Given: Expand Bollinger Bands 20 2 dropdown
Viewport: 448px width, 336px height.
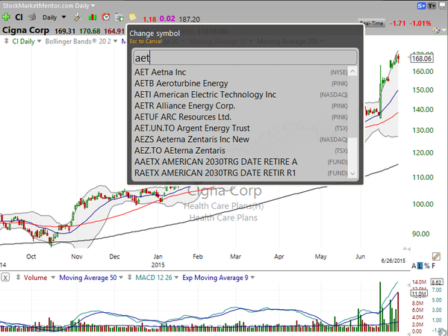Looking at the screenshot, I should tap(116, 41).
